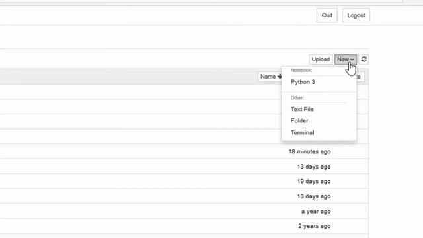Image resolution: width=423 pixels, height=238 pixels.
Task: Create a new Python 3 notebook
Action: click(x=303, y=82)
